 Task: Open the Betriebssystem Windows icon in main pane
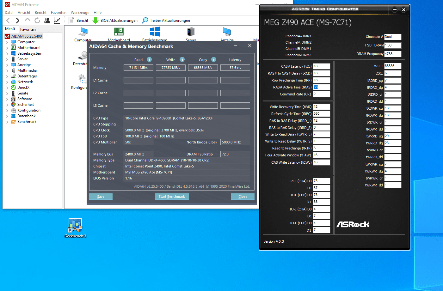[x=155, y=34]
